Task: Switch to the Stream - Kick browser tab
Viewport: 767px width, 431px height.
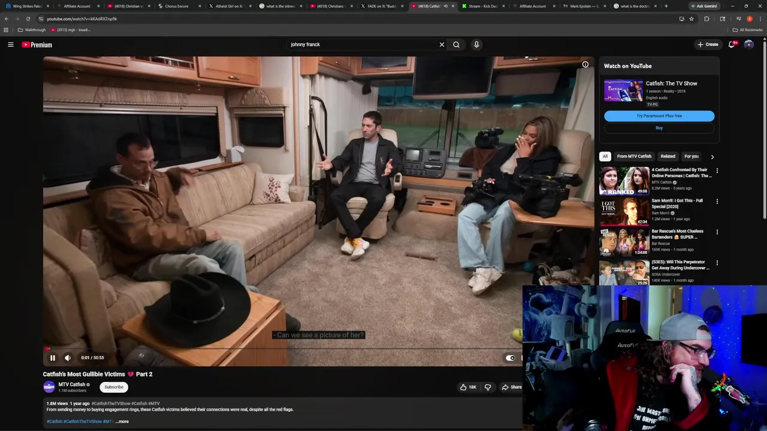Action: point(483,6)
